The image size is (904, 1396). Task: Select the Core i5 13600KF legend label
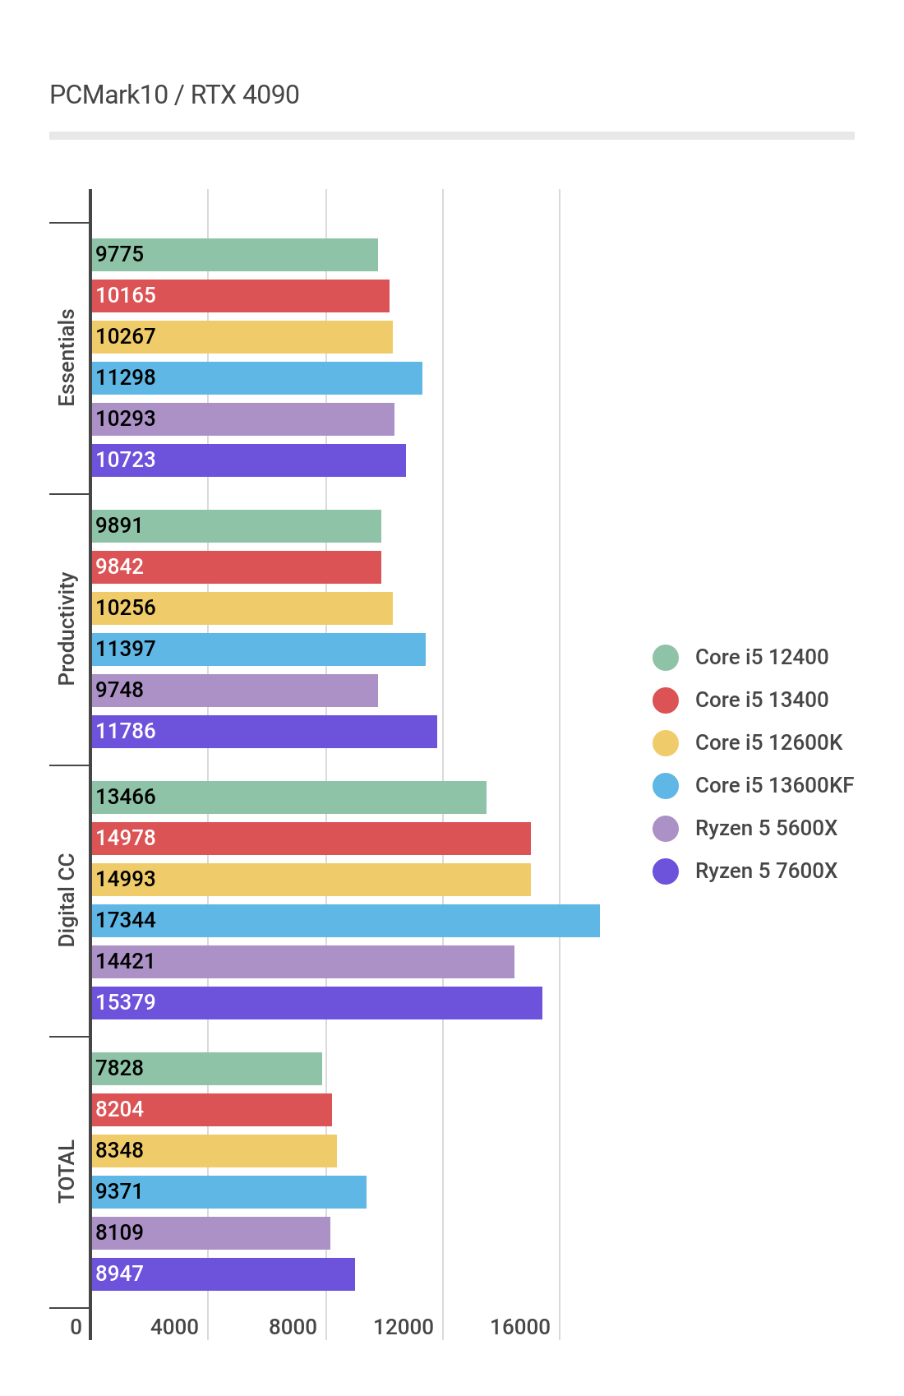pyautogui.click(x=774, y=786)
